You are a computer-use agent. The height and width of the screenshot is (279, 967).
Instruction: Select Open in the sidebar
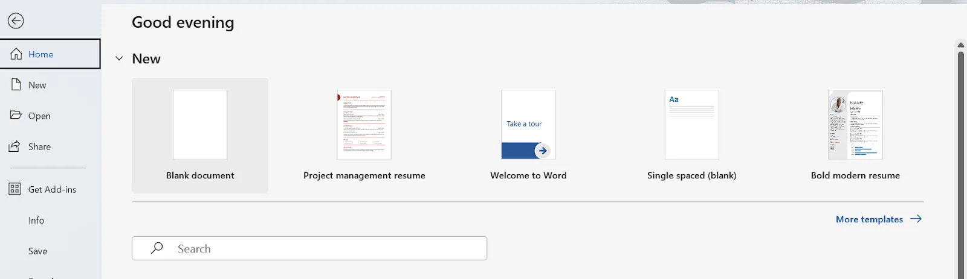pos(50,116)
